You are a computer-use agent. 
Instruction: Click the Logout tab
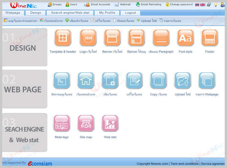131,13
